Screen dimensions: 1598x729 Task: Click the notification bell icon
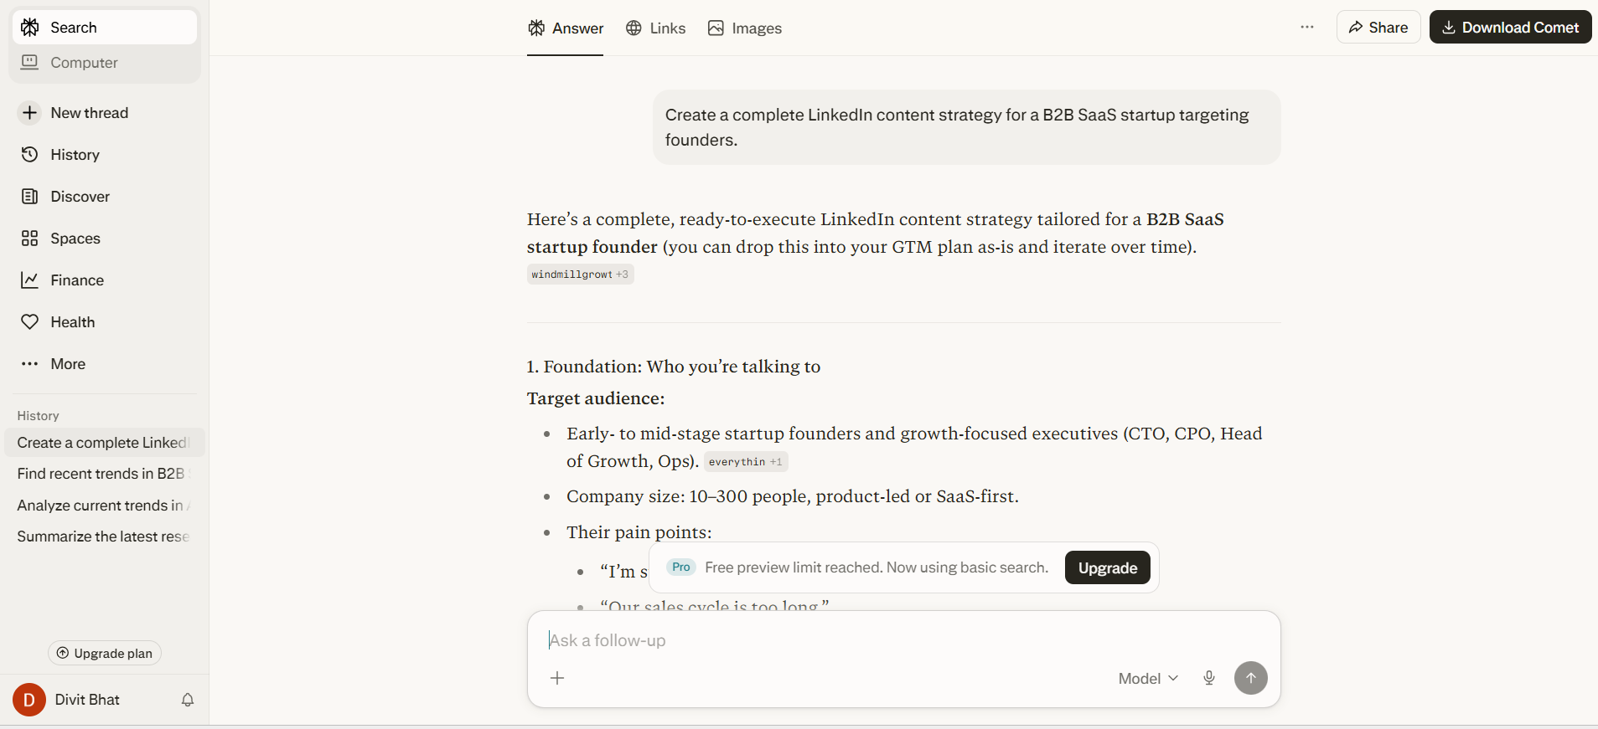click(x=187, y=700)
